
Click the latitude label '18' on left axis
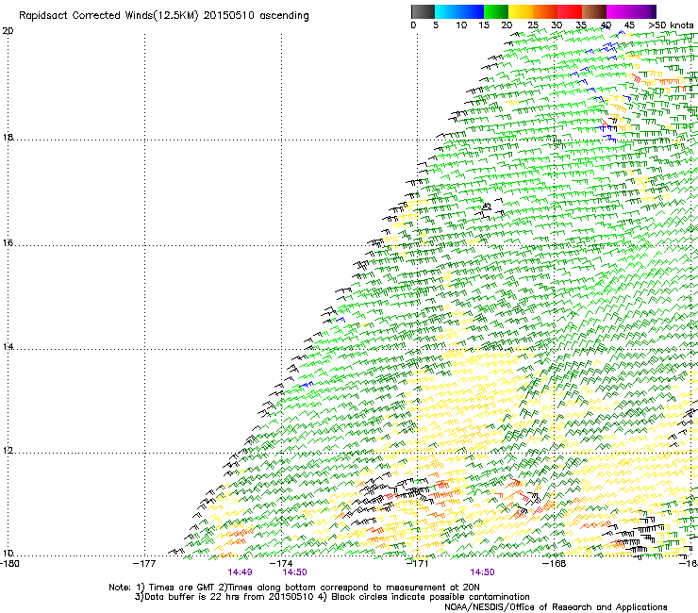8,137
